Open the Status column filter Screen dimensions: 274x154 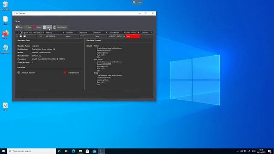pyautogui.click(x=44, y=33)
